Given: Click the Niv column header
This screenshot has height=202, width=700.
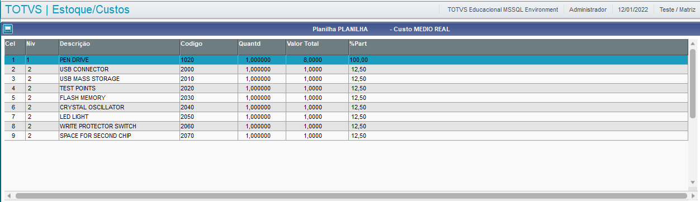Looking at the screenshot, I should 42,47.
